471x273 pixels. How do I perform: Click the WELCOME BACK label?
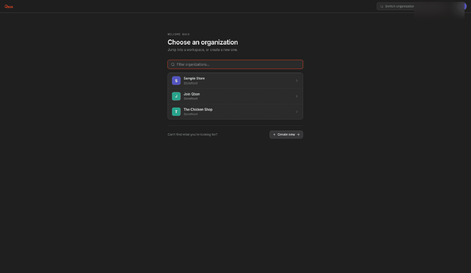[x=179, y=34]
